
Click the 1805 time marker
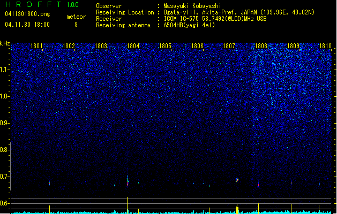pos(165,46)
